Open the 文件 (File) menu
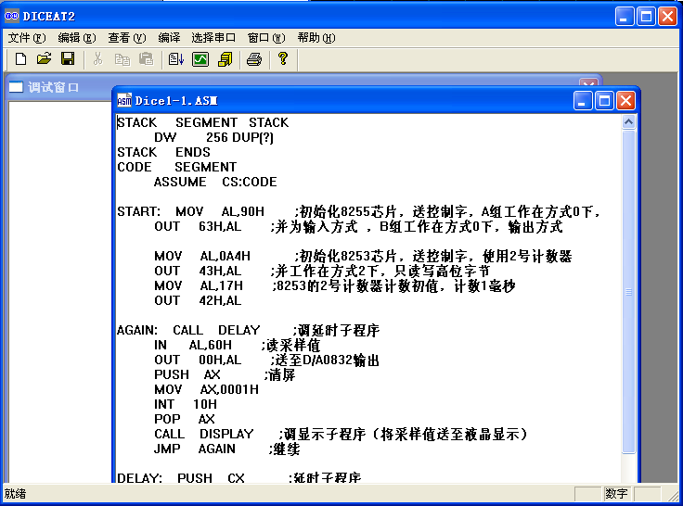The image size is (683, 506). tap(26, 38)
